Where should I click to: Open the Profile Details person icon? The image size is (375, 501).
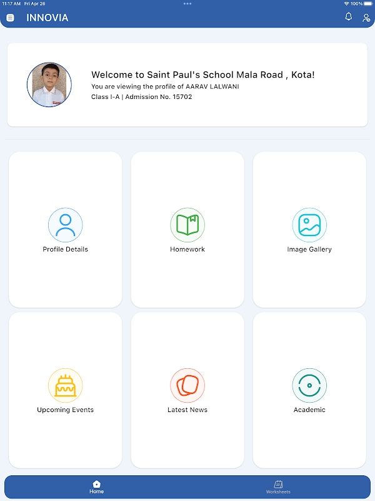point(66,225)
